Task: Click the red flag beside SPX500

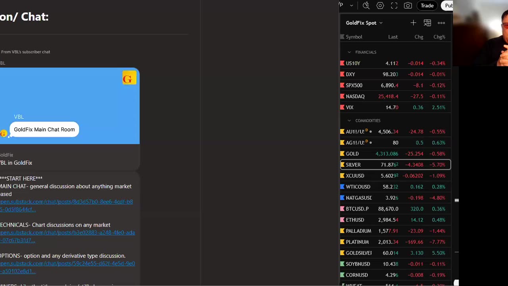Action: [x=342, y=85]
